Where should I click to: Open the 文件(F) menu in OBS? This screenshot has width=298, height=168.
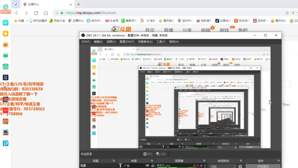[x=86, y=42]
